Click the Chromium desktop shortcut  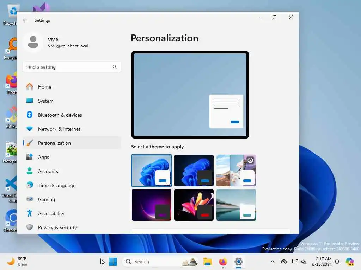(10, 221)
